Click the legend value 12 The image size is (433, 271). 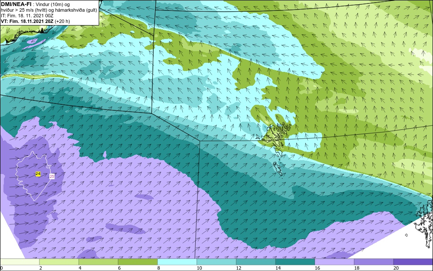(239, 268)
